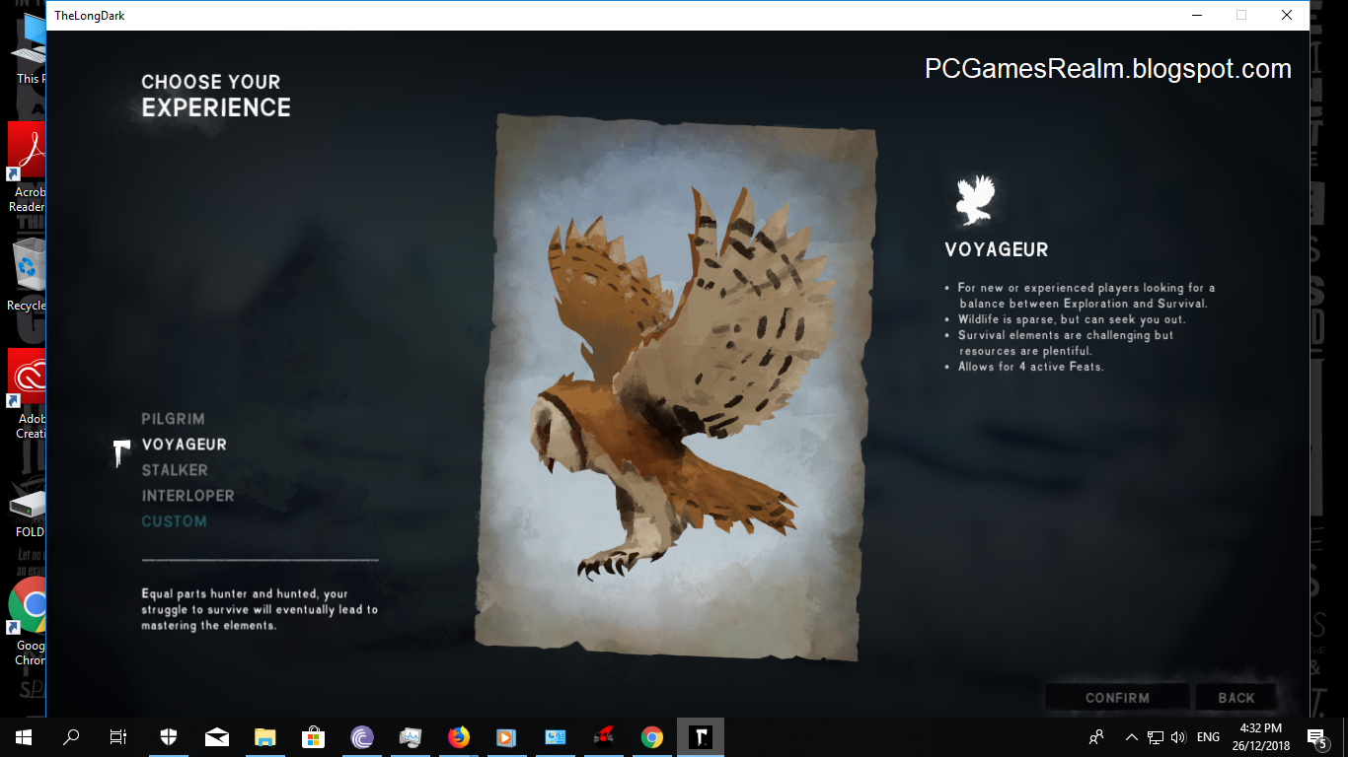Open network status in the system tray

click(1156, 736)
